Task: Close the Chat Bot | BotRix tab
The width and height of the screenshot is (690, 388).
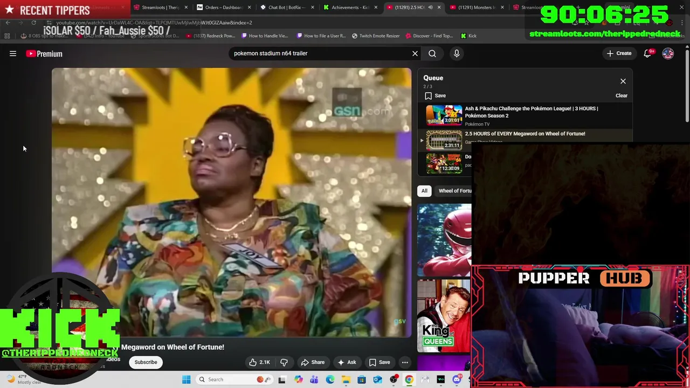Action: pos(313,8)
